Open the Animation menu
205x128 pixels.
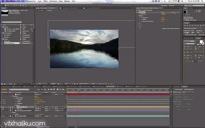click(53, 1)
